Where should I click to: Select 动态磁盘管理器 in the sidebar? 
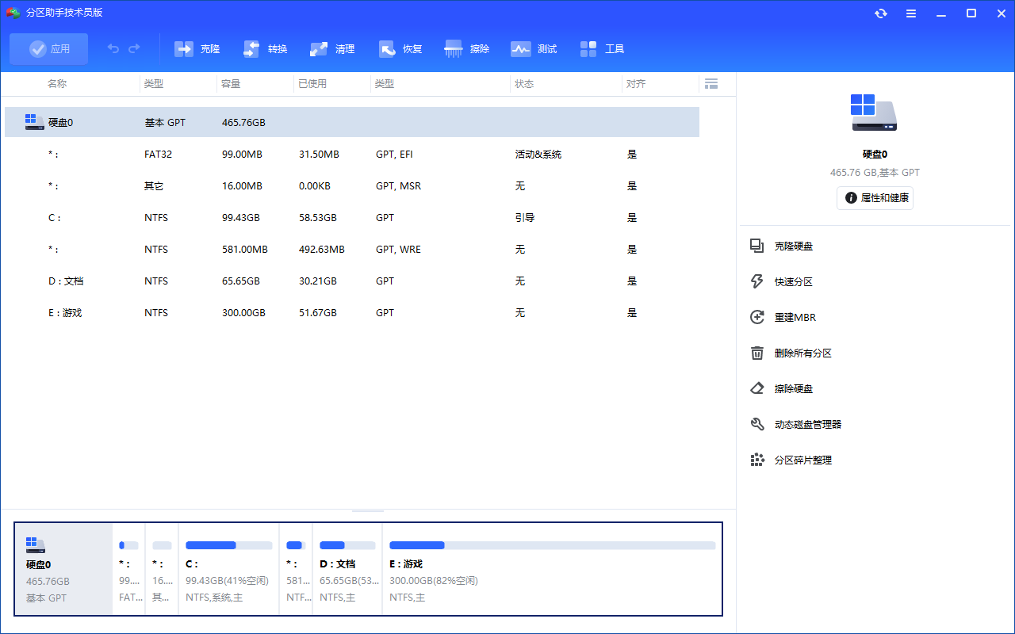click(x=808, y=424)
